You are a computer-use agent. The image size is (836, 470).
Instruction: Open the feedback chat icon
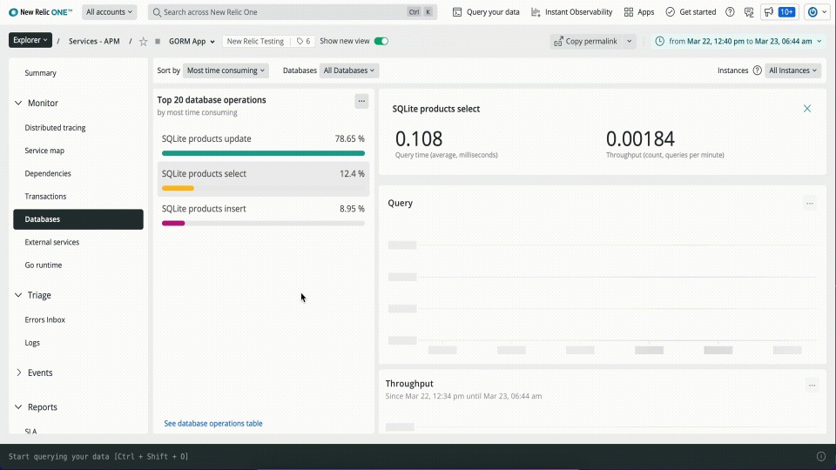[x=749, y=11]
